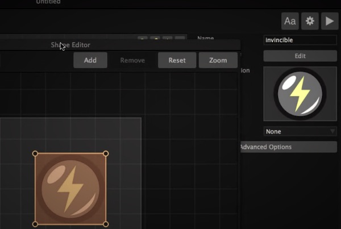The image size is (341, 229).
Task: Open the Aa font settings button
Action: pos(290,21)
